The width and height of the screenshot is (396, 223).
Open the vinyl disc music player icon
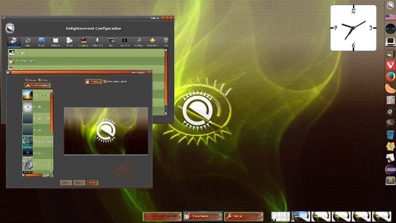pos(391,29)
